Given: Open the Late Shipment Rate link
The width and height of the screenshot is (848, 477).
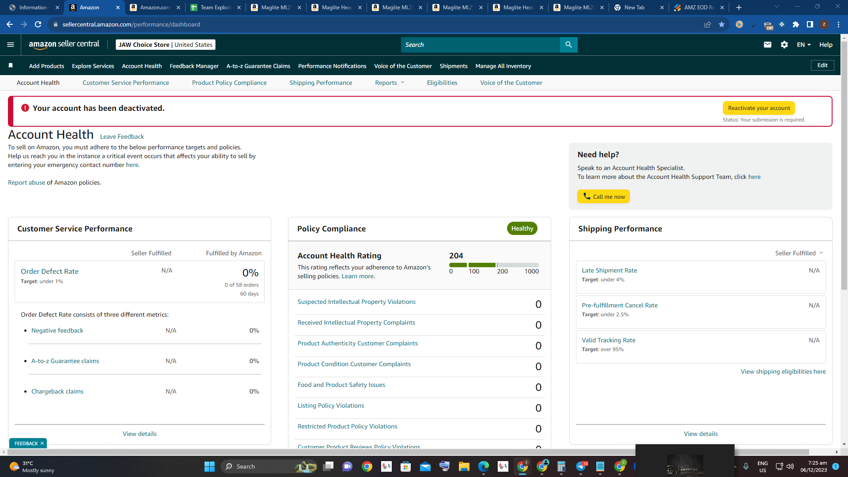Looking at the screenshot, I should click(609, 270).
